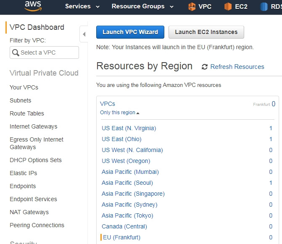Select Internet Gateways sidebar item
The width and height of the screenshot is (282, 244).
click(34, 126)
